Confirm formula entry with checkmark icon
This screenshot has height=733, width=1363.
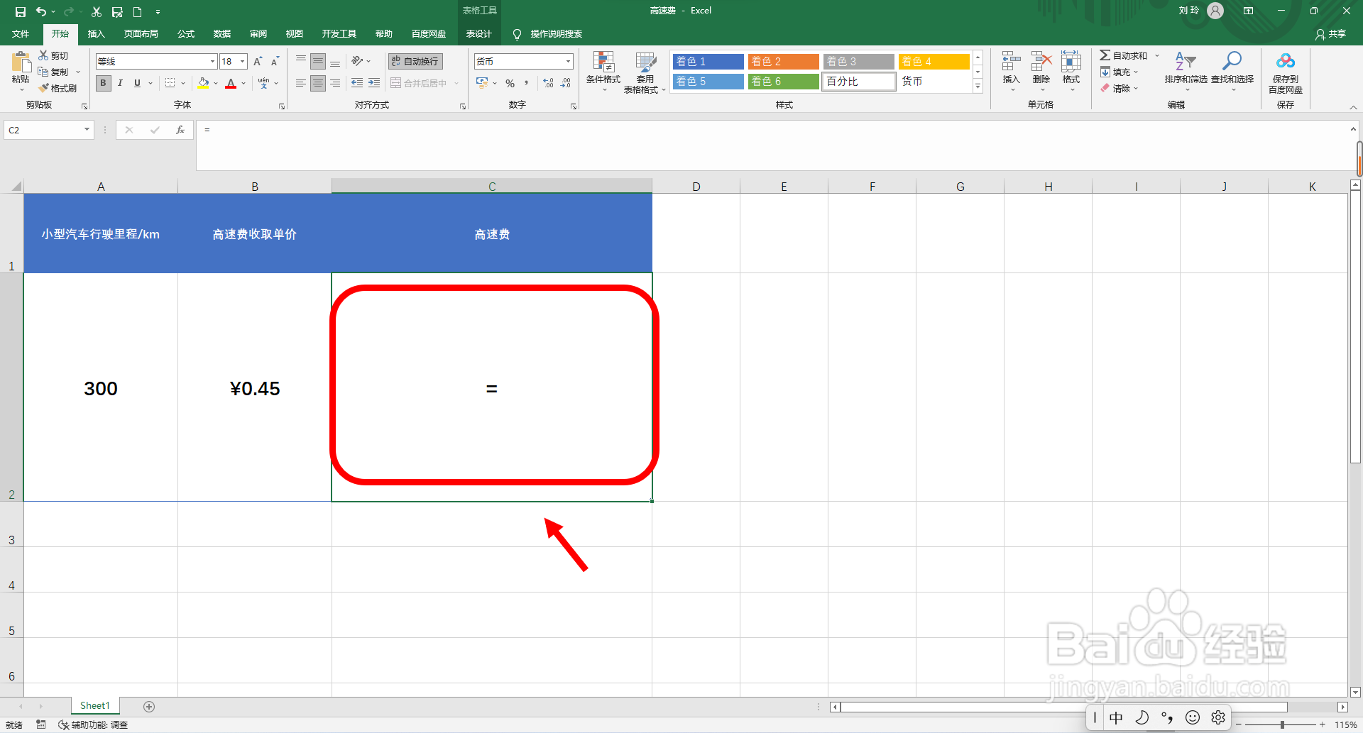155,130
